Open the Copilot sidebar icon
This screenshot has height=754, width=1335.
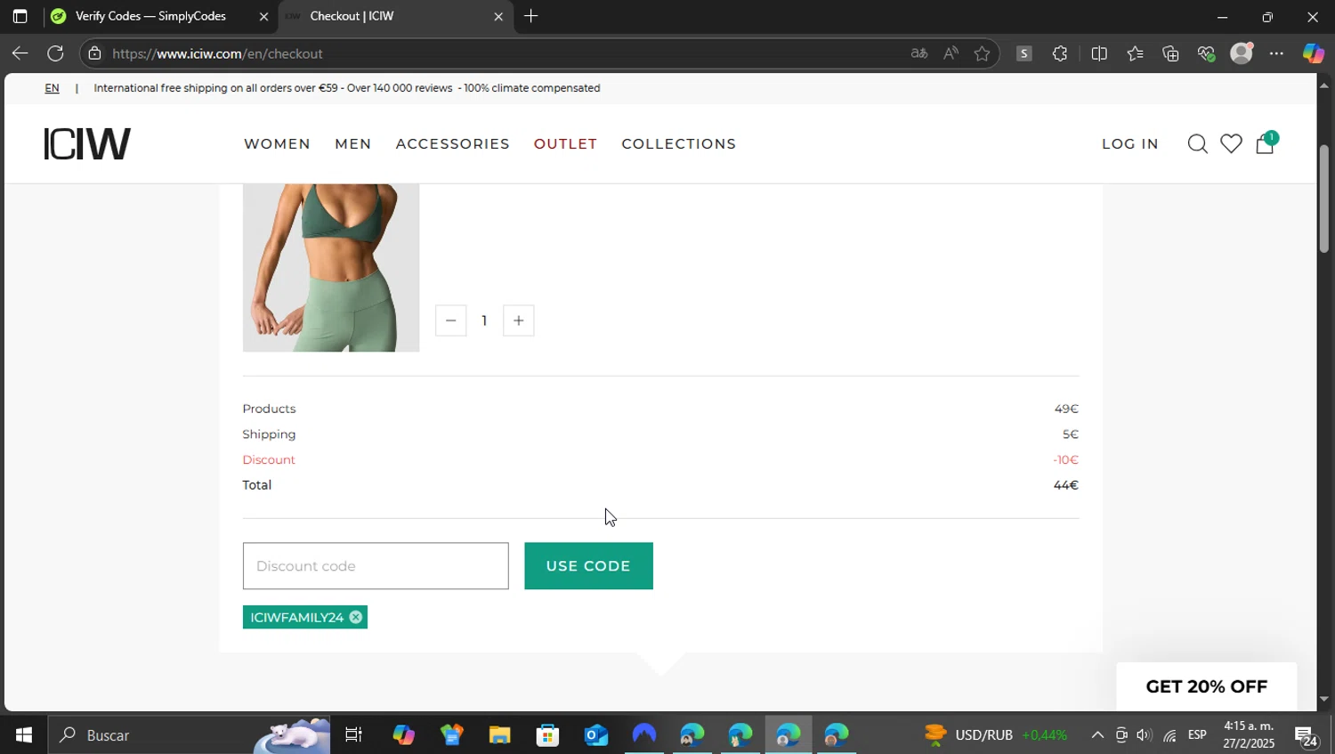(1313, 53)
